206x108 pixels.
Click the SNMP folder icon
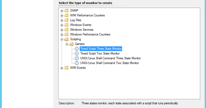click(x=67, y=11)
